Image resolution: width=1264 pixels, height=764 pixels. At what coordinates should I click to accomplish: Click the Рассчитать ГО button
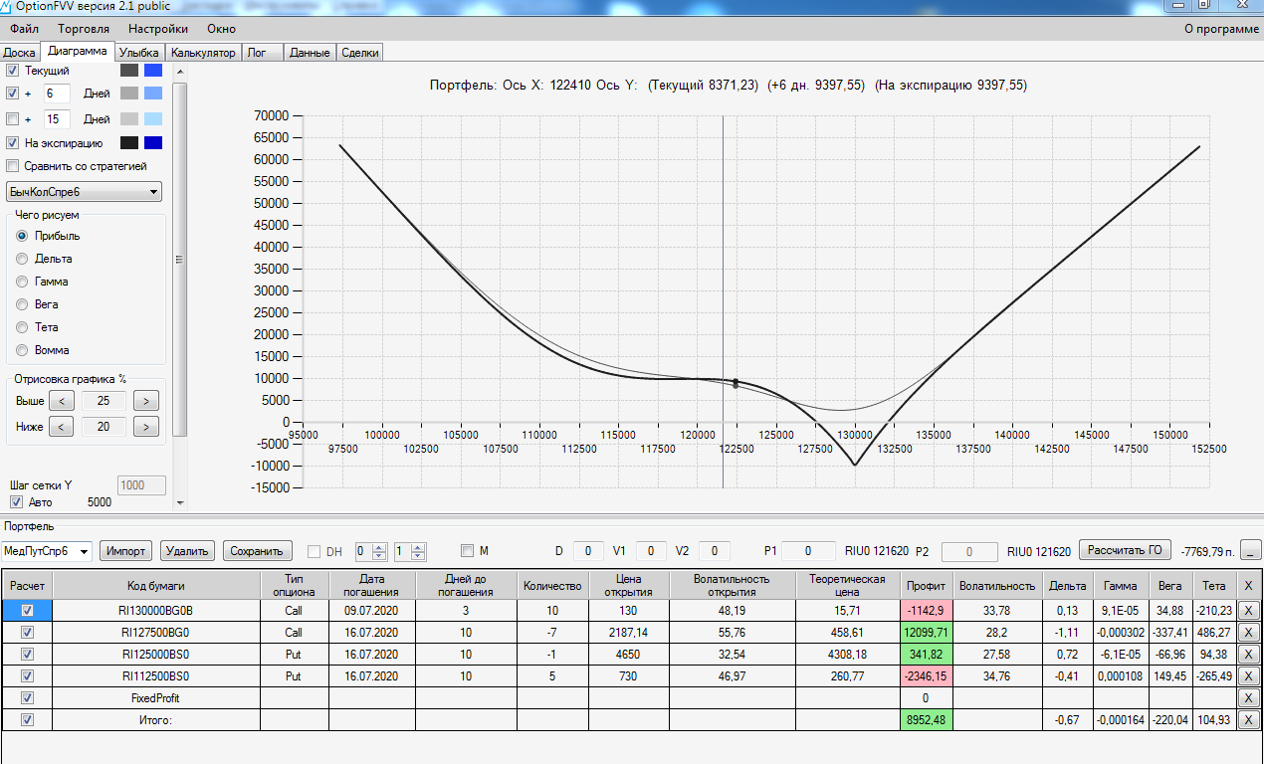click(x=1126, y=550)
